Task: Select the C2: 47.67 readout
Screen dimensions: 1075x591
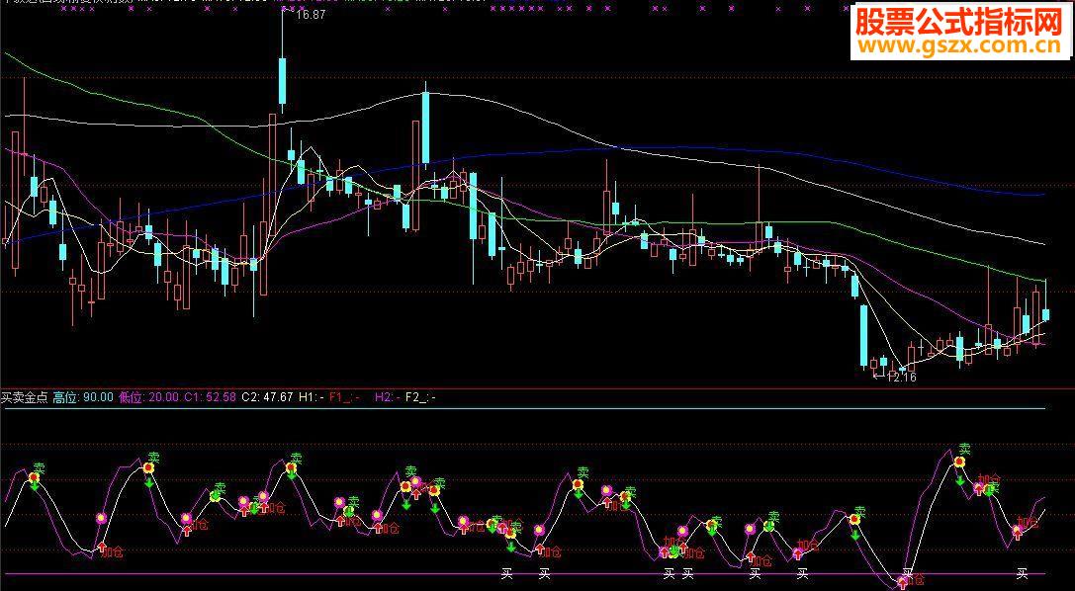Action: (x=267, y=397)
